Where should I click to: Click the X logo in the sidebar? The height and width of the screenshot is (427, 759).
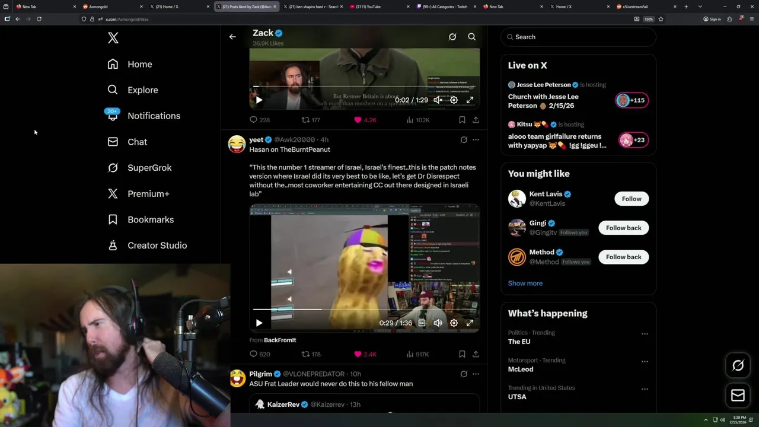click(x=113, y=38)
